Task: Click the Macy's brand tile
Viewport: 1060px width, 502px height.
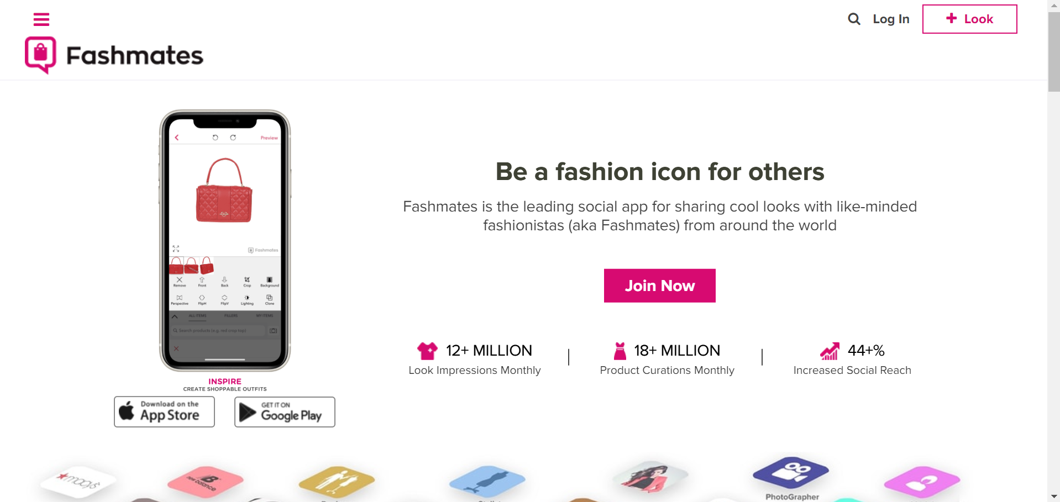Action: (79, 481)
